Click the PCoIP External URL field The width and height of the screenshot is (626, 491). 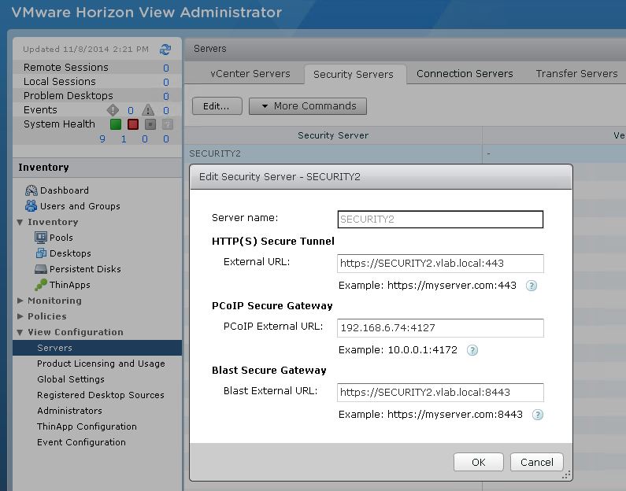(x=440, y=328)
